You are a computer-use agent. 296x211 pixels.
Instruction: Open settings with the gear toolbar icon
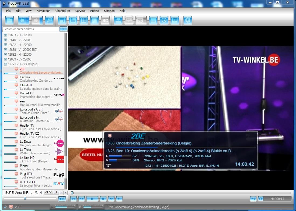pos(188,20)
